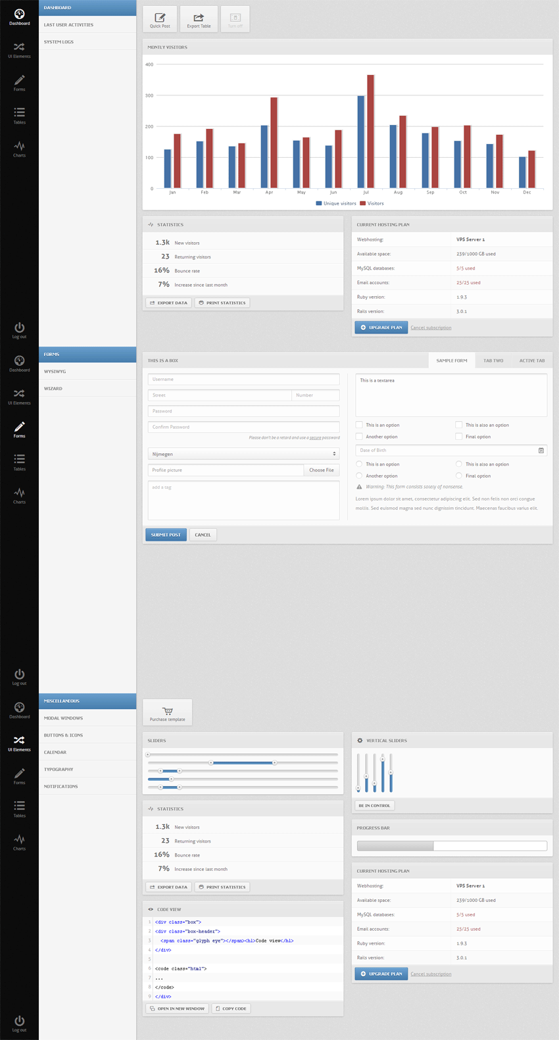Click the Quick Post icon
Screen dimensions: 559x1040
coord(160,17)
